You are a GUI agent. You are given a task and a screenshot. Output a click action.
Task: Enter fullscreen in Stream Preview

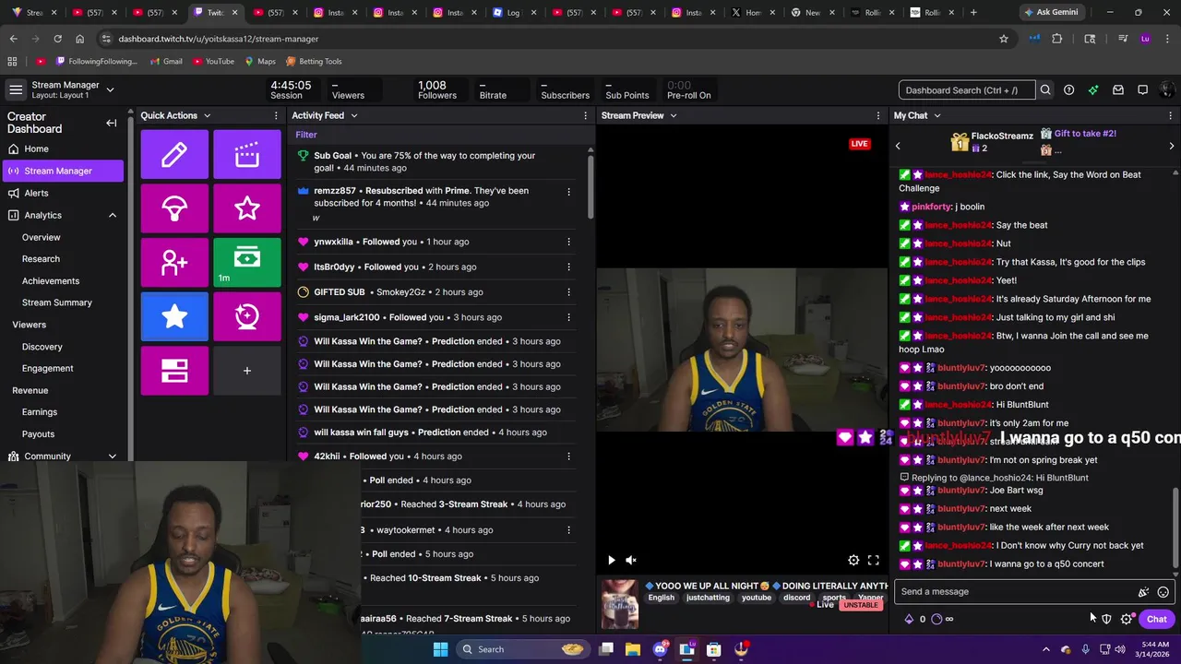pos(873,560)
